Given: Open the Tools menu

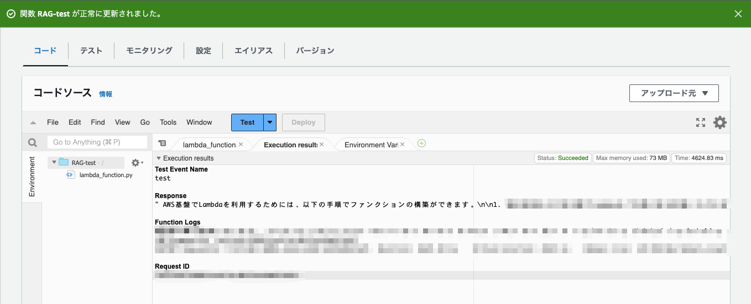Looking at the screenshot, I should coord(168,122).
